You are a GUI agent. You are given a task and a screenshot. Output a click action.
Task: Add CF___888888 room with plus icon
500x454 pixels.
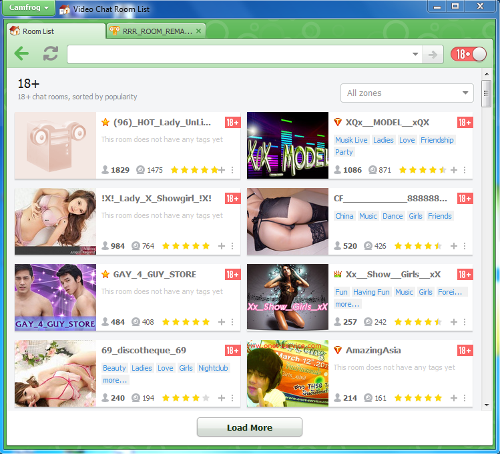tap(454, 246)
